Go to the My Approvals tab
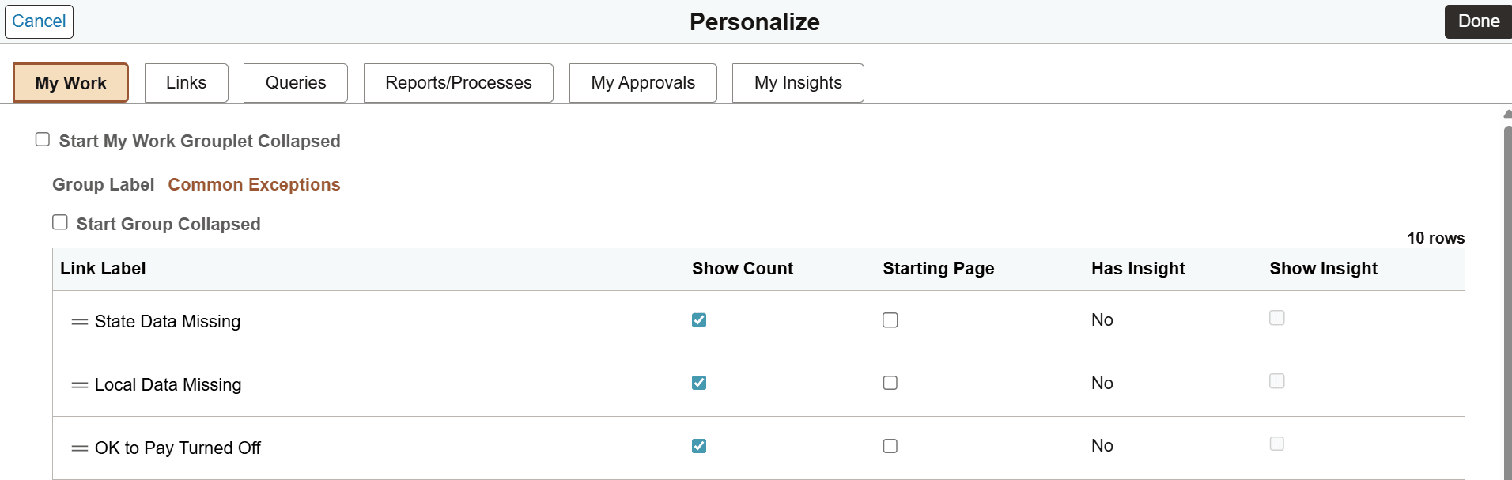The height and width of the screenshot is (480, 1512). pyautogui.click(x=643, y=83)
